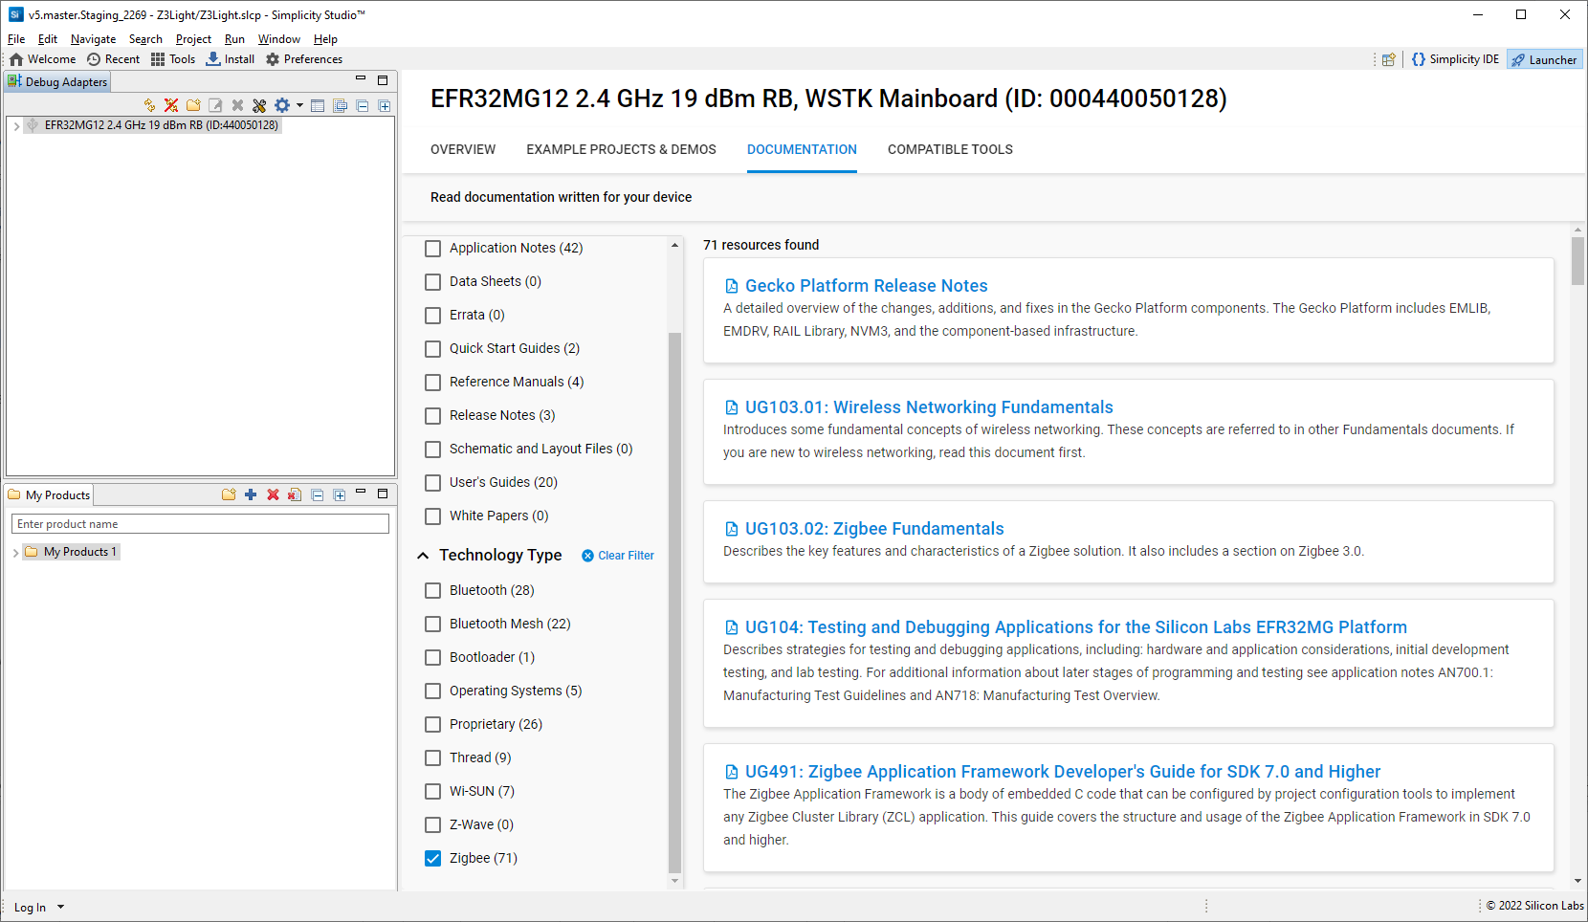Uncheck the Zigbee technology filter
Image resolution: width=1588 pixels, height=922 pixels.
tap(433, 858)
